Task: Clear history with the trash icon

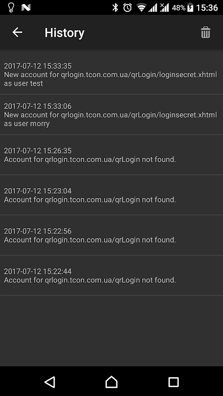Action: tap(205, 32)
